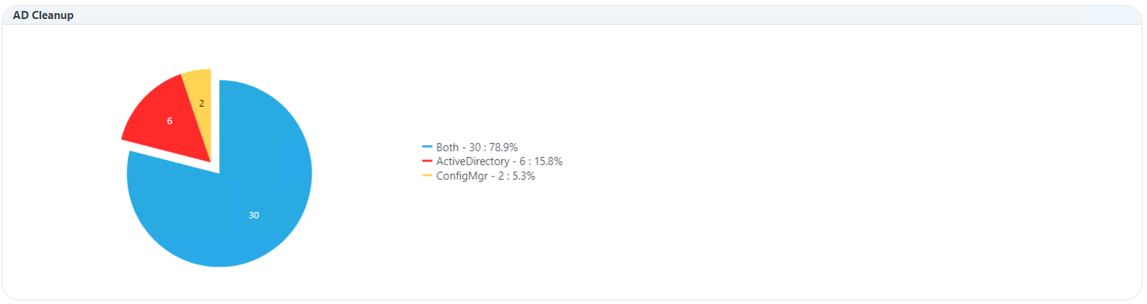Click the AD Cleanup panel title

(x=43, y=15)
